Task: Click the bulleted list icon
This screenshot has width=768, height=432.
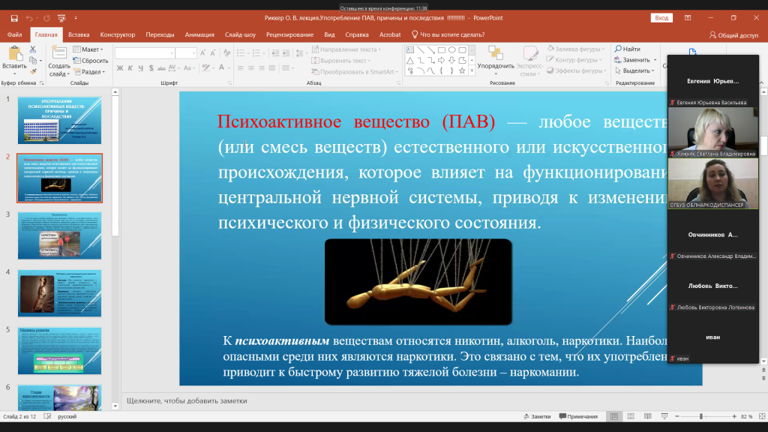Action: 241,53
